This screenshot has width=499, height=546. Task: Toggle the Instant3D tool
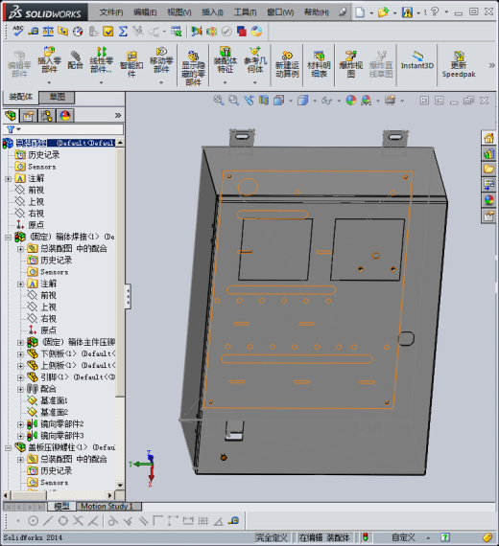coord(417,60)
